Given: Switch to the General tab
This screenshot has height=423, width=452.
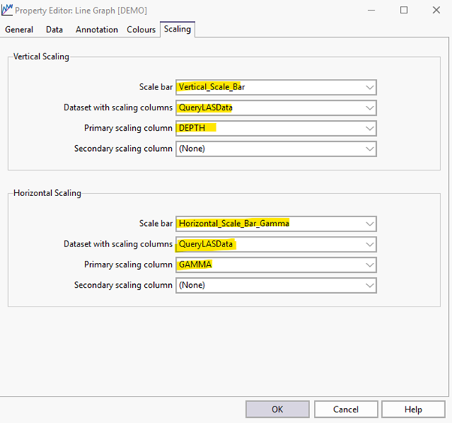Looking at the screenshot, I should pos(20,30).
